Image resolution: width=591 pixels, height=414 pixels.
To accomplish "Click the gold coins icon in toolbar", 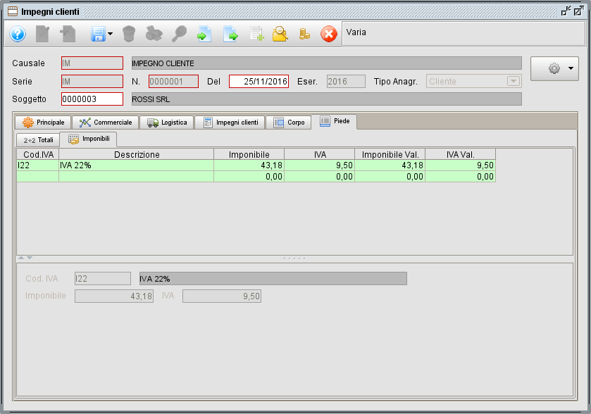I will click(x=304, y=34).
